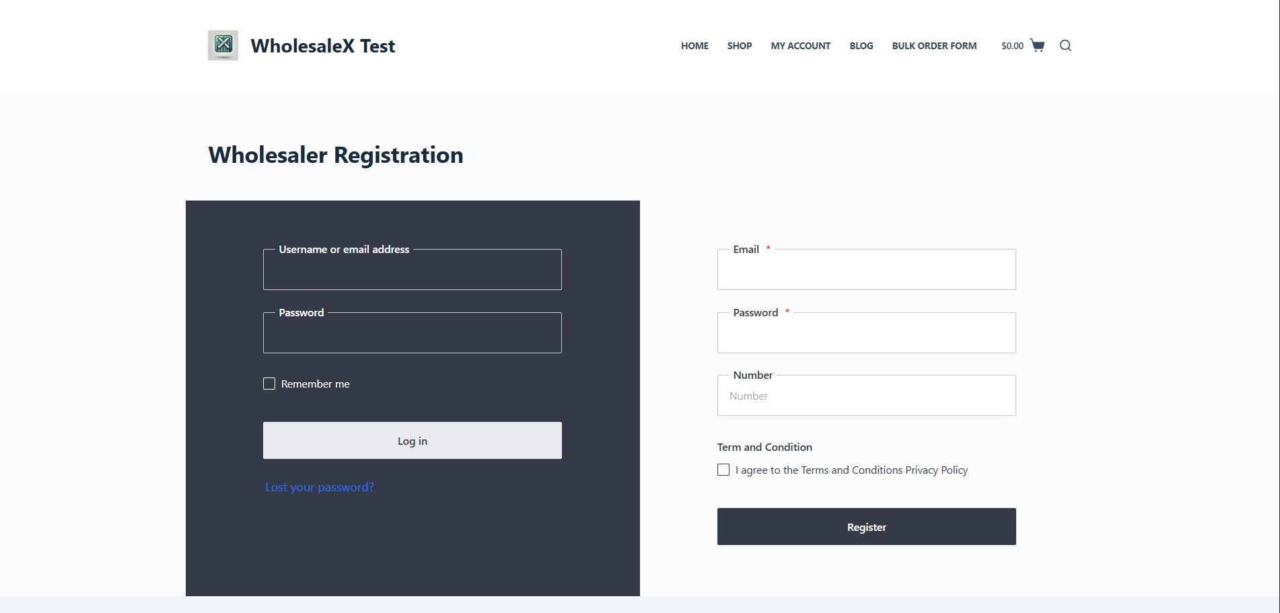
Task: Open the search magnifier icon
Action: 1065,45
